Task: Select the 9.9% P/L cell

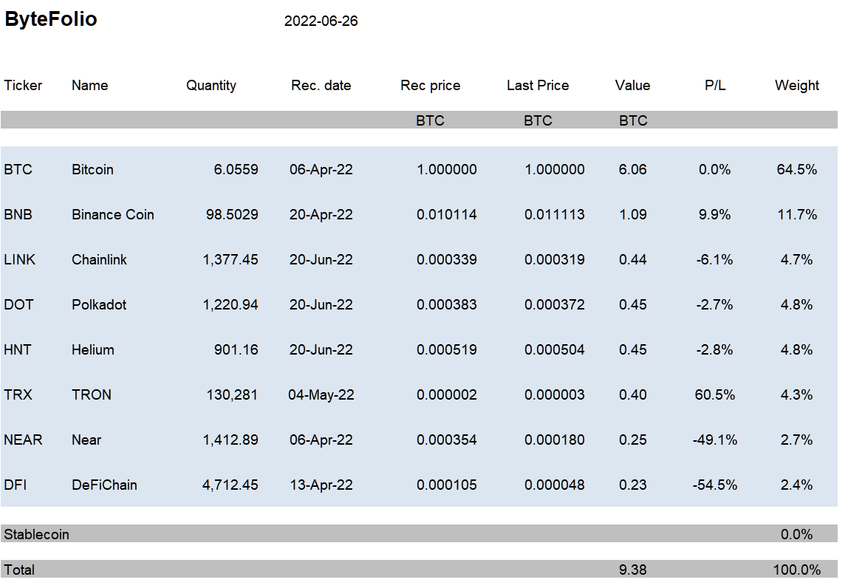Action: 715,214
